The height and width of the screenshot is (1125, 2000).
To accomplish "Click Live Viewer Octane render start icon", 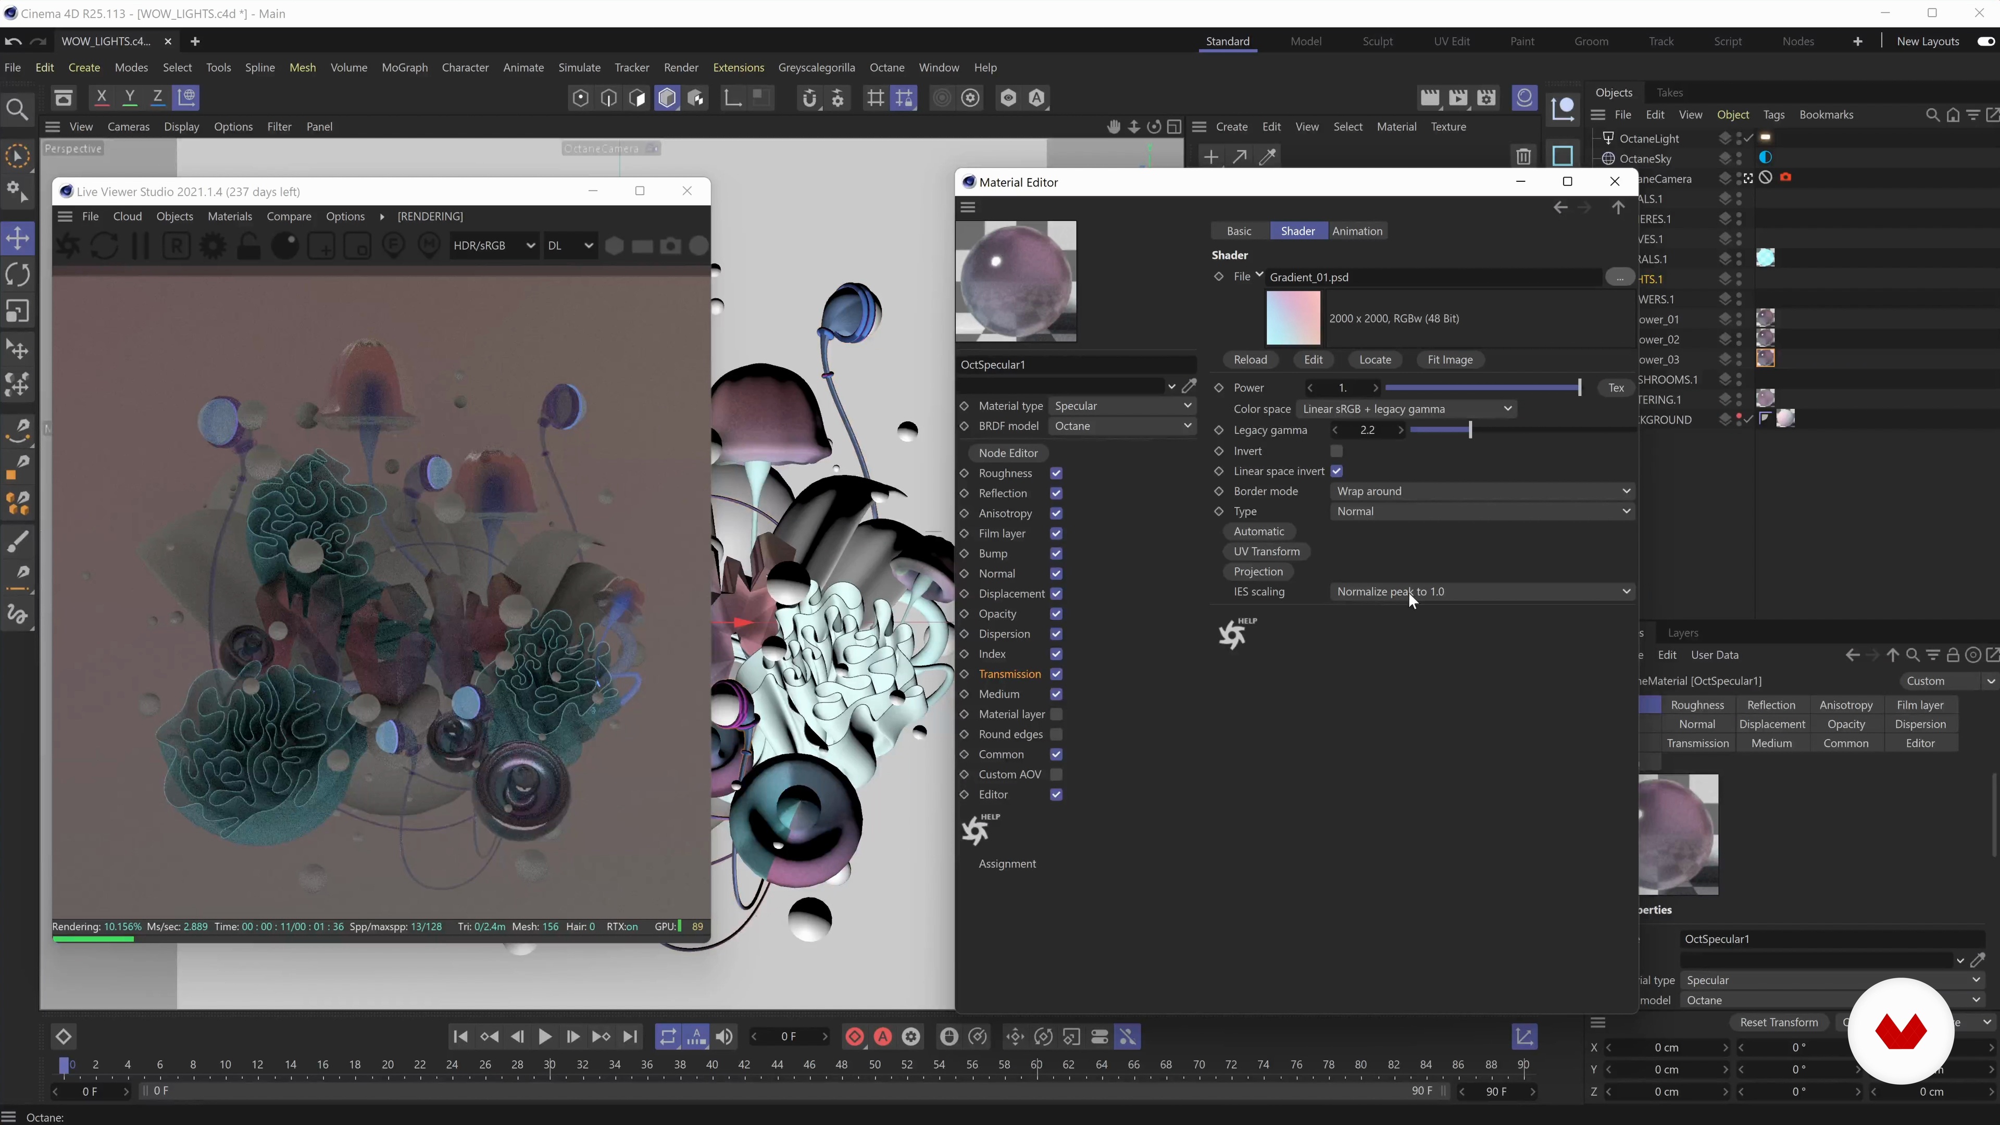I will [69, 246].
